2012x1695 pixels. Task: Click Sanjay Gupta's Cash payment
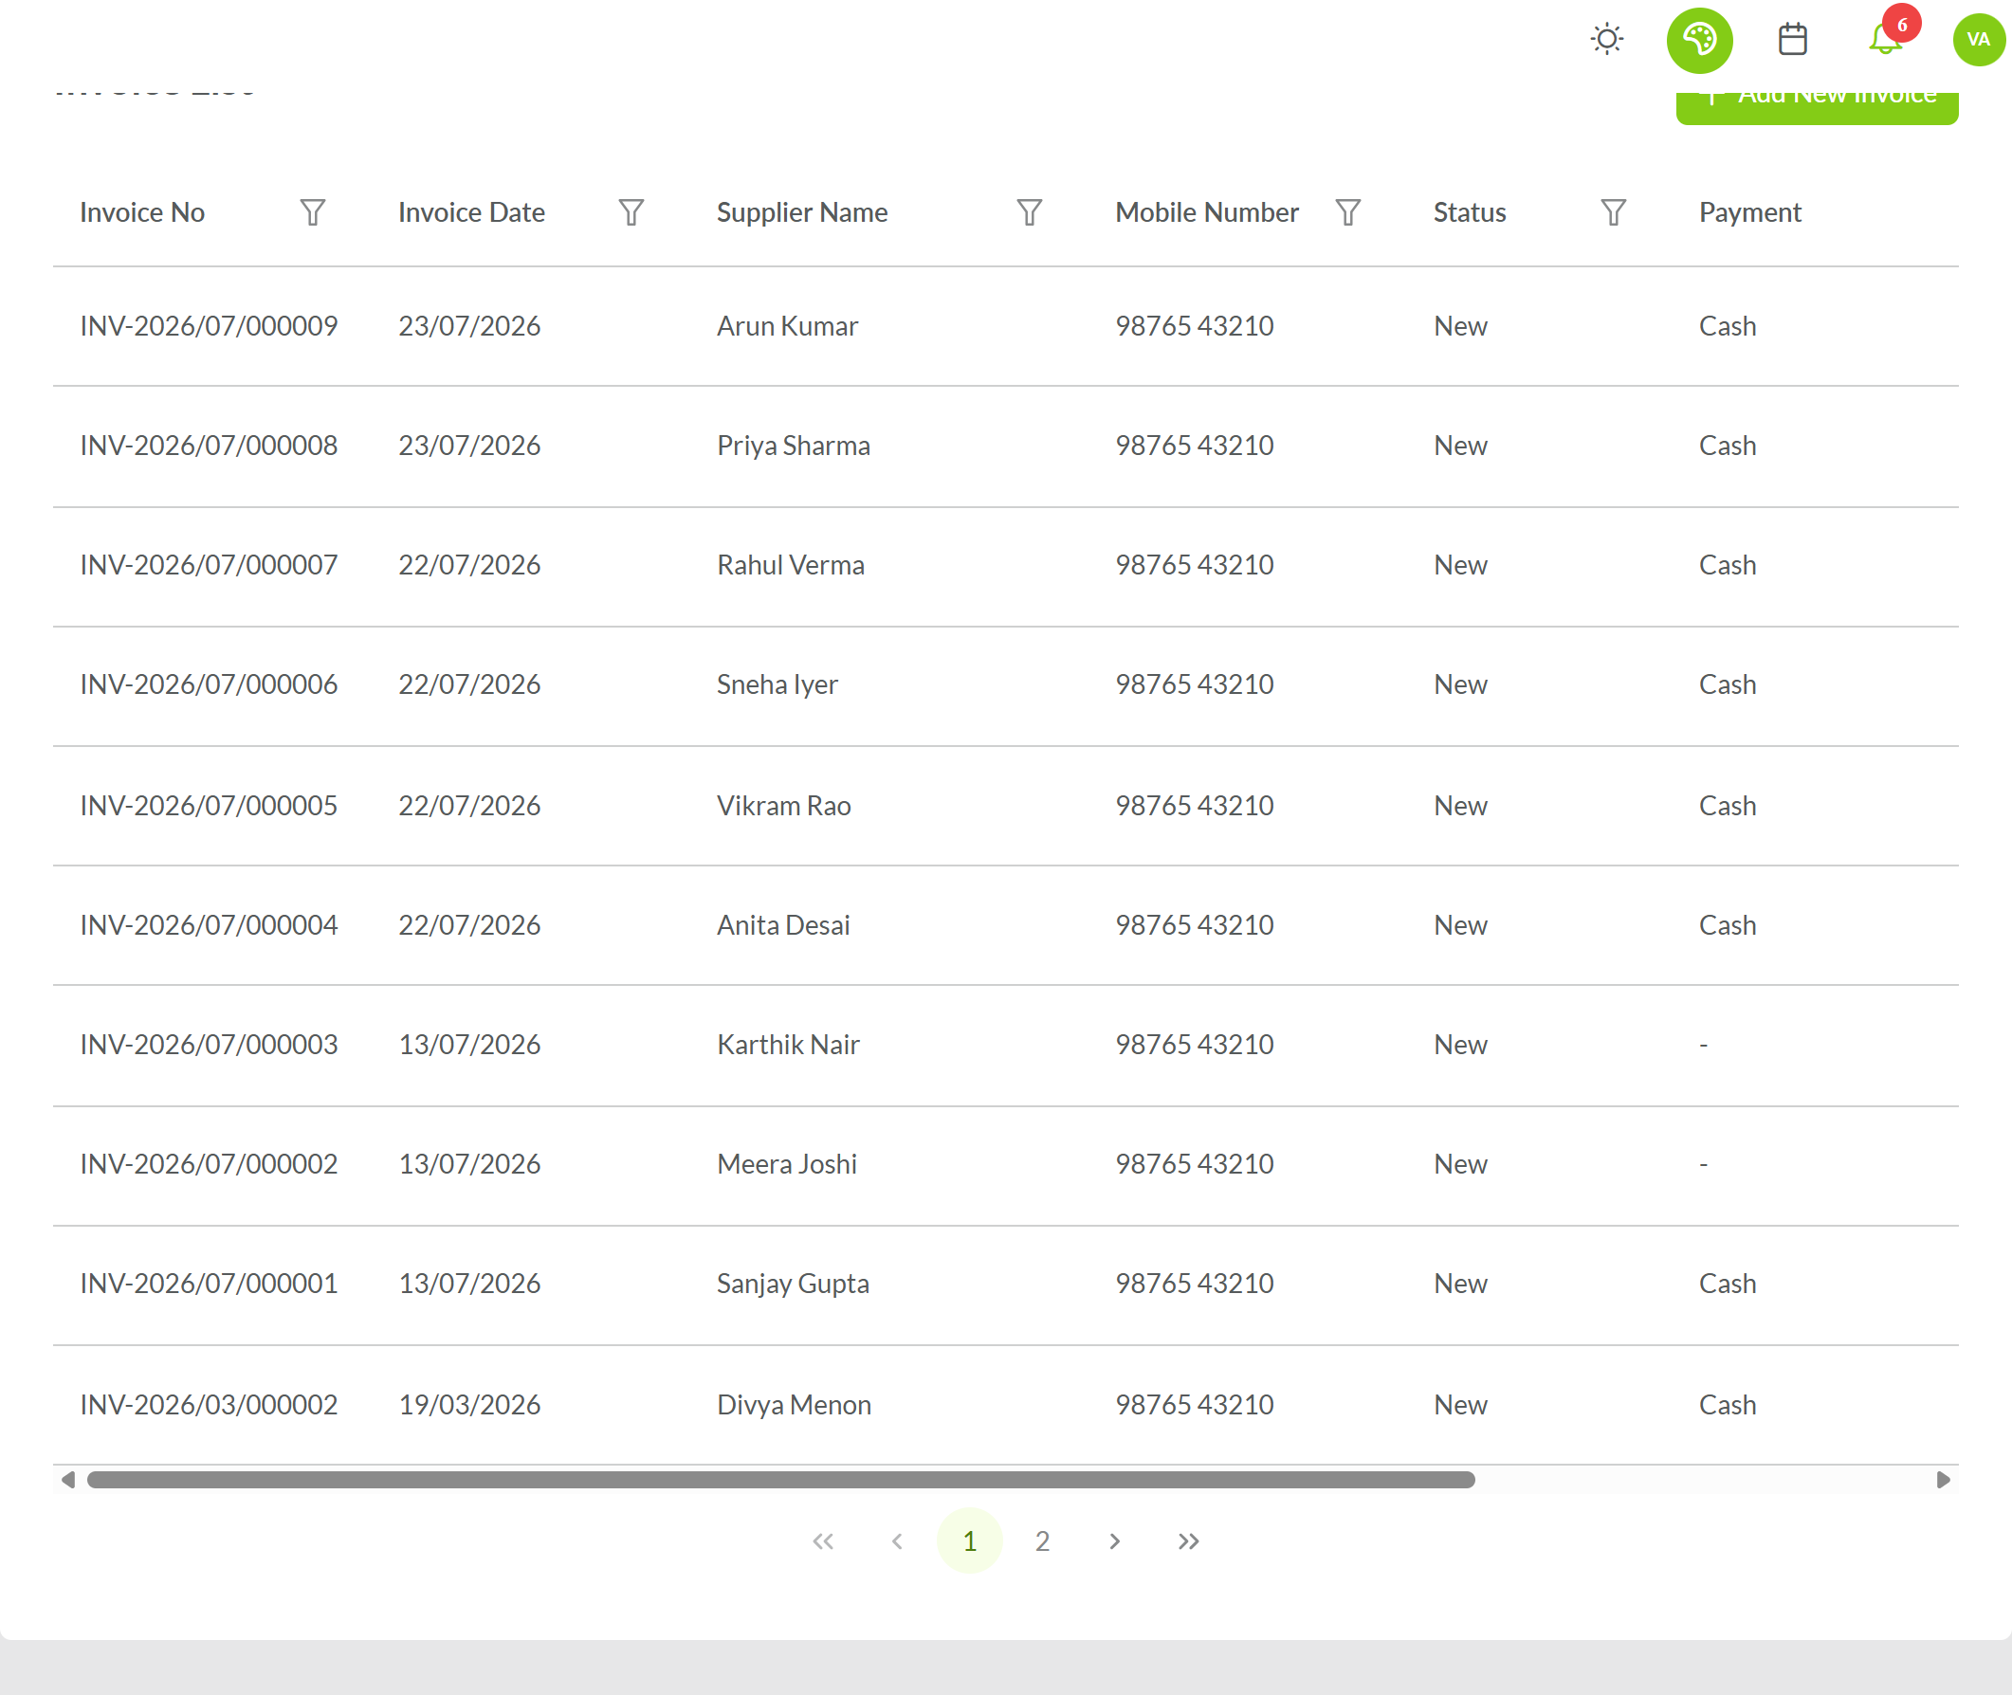click(x=1728, y=1284)
